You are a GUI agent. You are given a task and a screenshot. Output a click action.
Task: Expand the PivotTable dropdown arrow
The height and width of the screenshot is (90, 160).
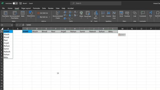pos(5,18)
